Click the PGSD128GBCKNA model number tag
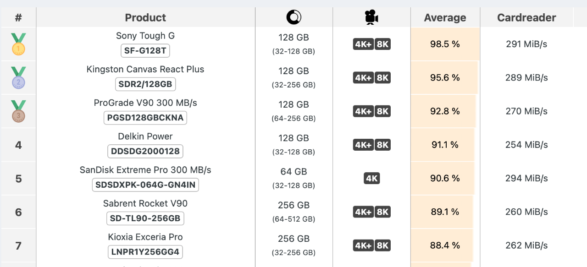Screen dimensions: 587x267 [145, 118]
